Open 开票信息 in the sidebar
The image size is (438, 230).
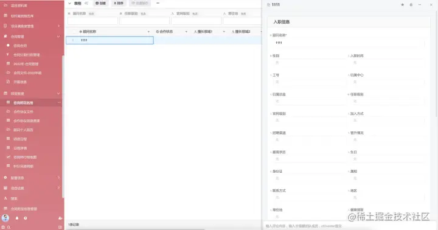tap(20, 82)
